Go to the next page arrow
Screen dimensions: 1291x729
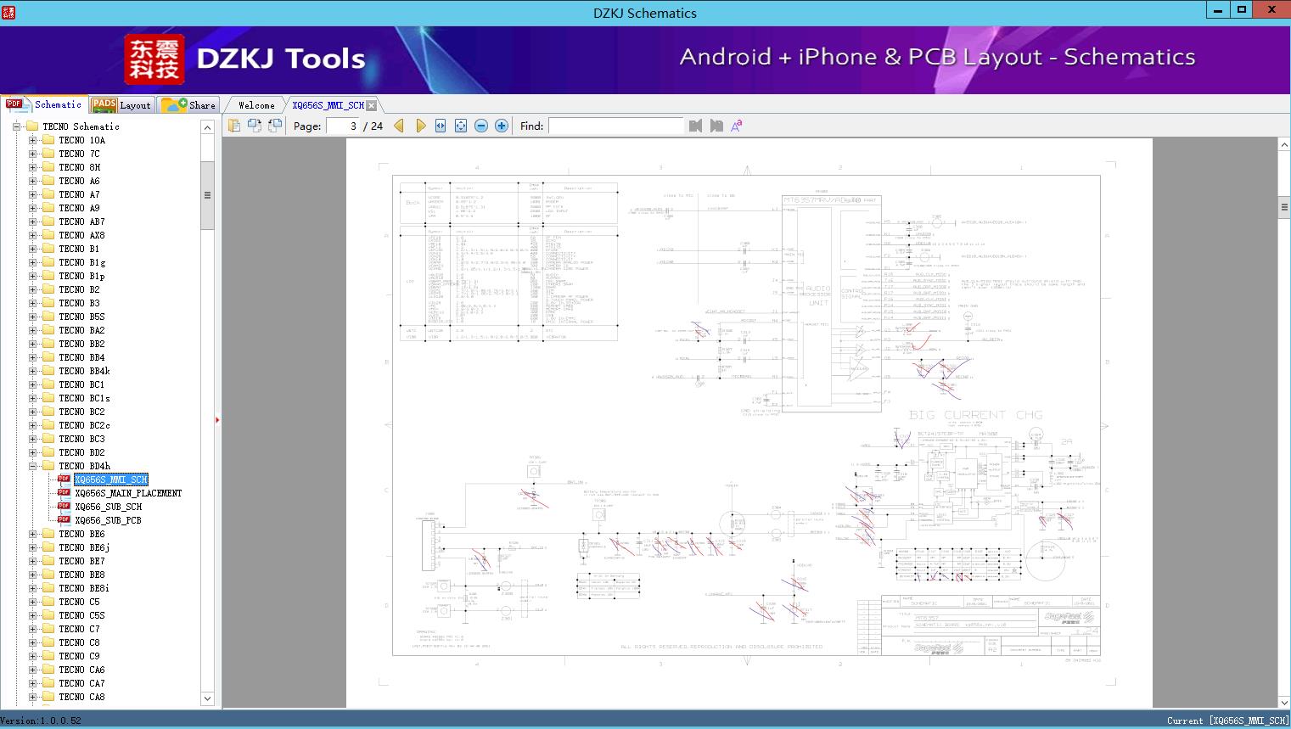point(420,126)
